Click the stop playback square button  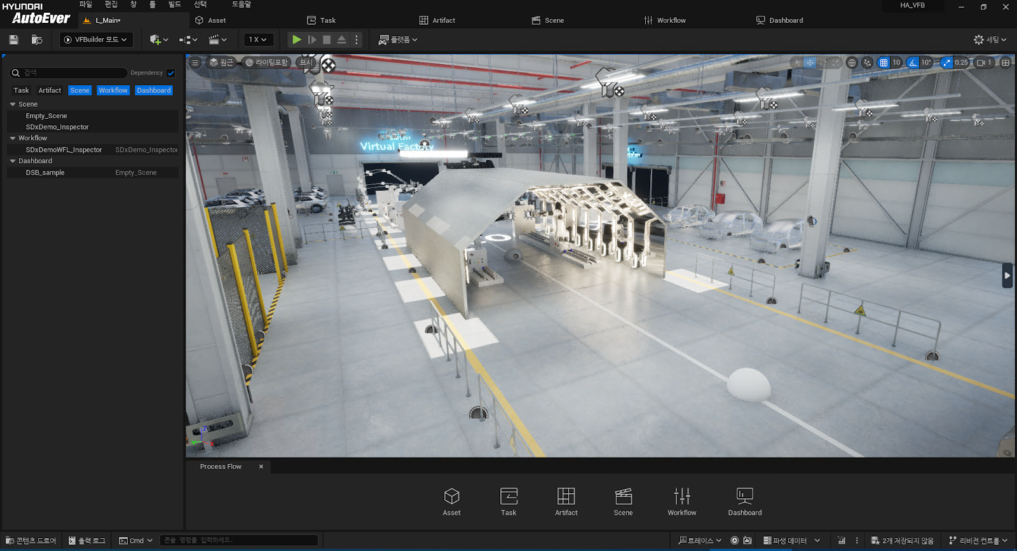pyautogui.click(x=327, y=39)
